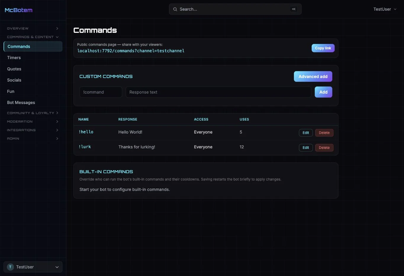Click the Copy link button
This screenshot has width=404, height=276.
point(323,48)
